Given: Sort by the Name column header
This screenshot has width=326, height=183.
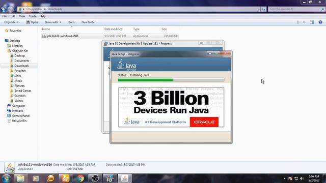Looking at the screenshot, I should (46, 29).
